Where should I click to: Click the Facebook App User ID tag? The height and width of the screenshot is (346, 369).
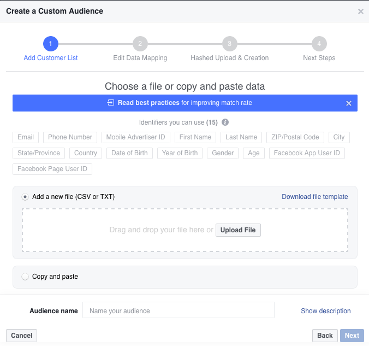[307, 153]
